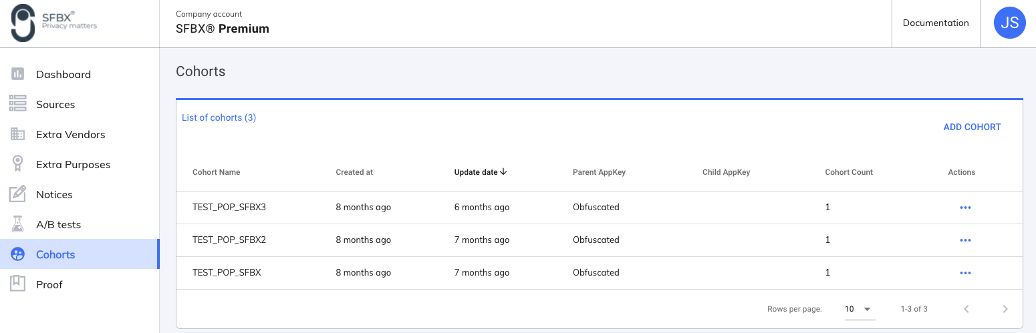Click the Extra Purposes badge icon
1036x333 pixels.
coord(18,164)
